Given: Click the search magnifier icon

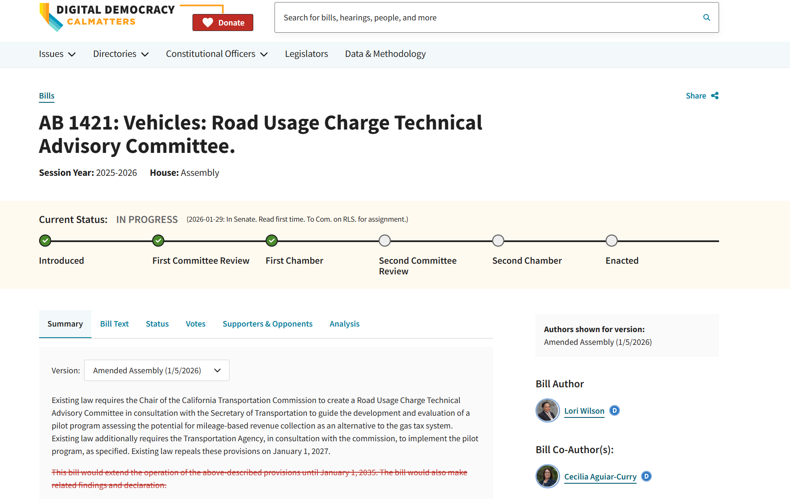Looking at the screenshot, I should 706,17.
